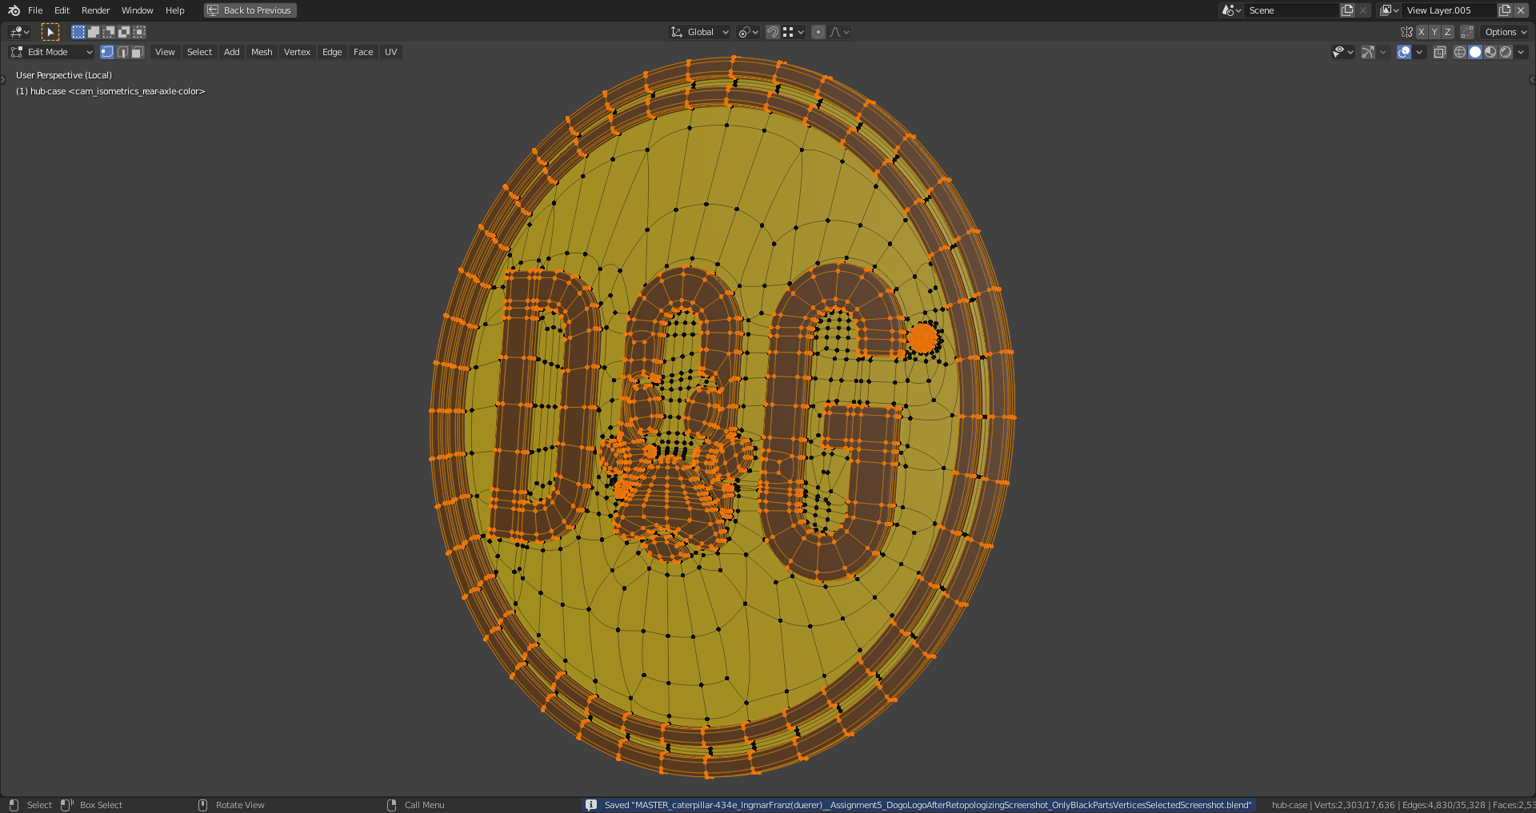Screen dimensions: 1536x813
Task: Open the viewport View menu
Action: 165,52
